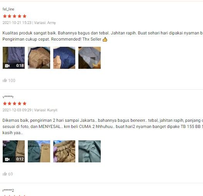Click the username fel_line
Viewport: 203px width, 196px height.
click(x=8, y=9)
